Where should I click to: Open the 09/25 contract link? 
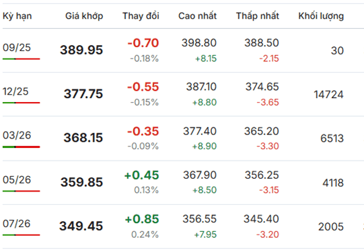click(17, 48)
